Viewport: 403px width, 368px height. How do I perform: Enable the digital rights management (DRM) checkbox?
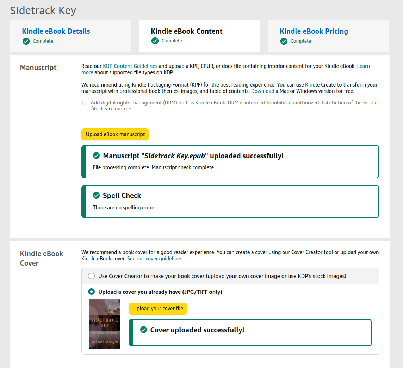(x=85, y=103)
